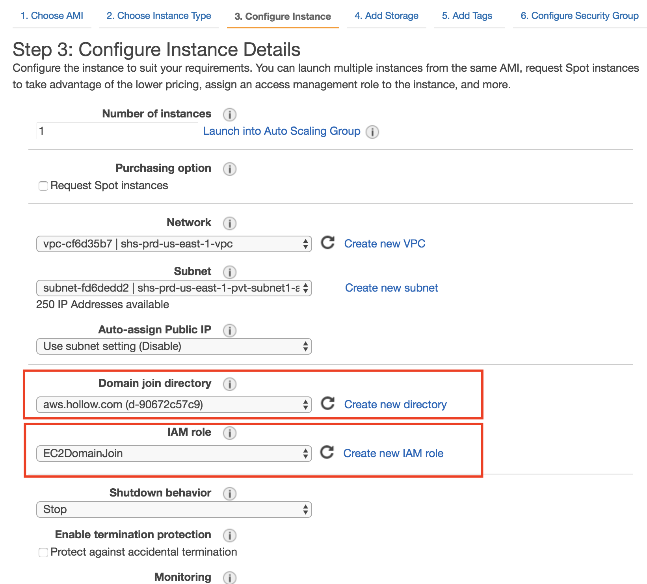This screenshot has width=647, height=584.
Task: Expand the Subnet selection dropdown
Action: (174, 288)
